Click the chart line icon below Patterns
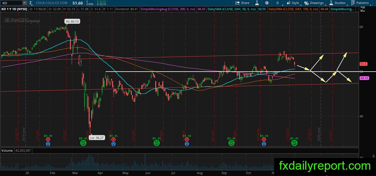 coord(363,9)
